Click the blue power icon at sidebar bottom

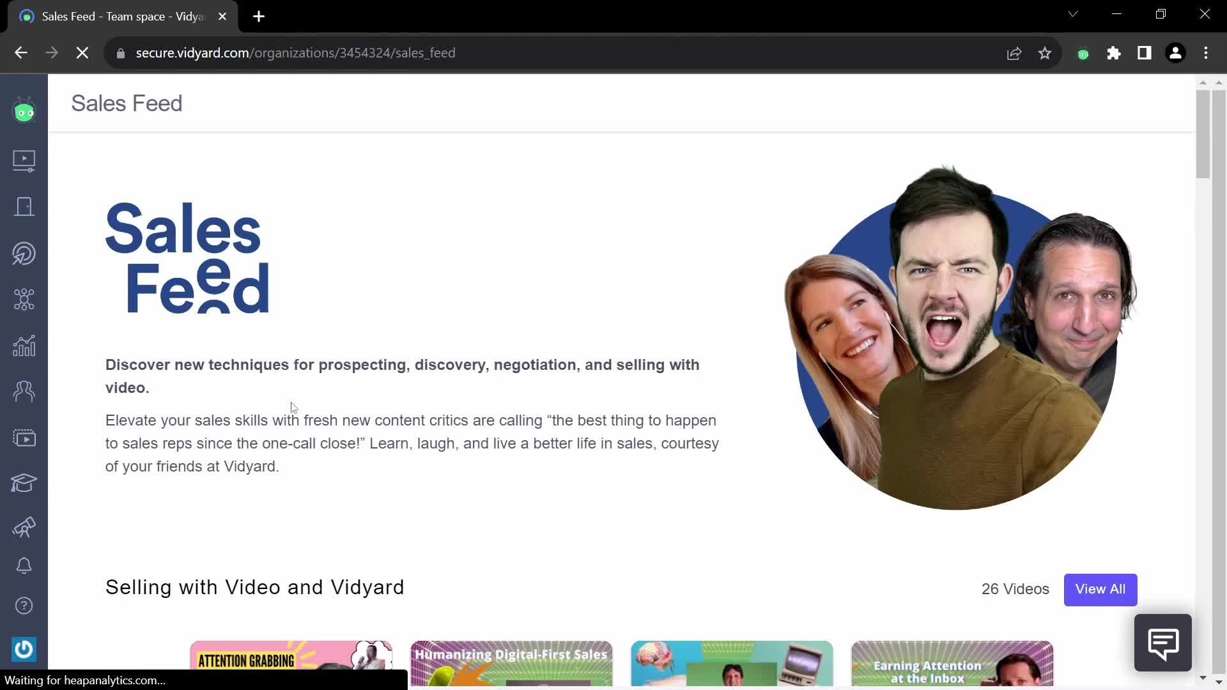coord(24,649)
